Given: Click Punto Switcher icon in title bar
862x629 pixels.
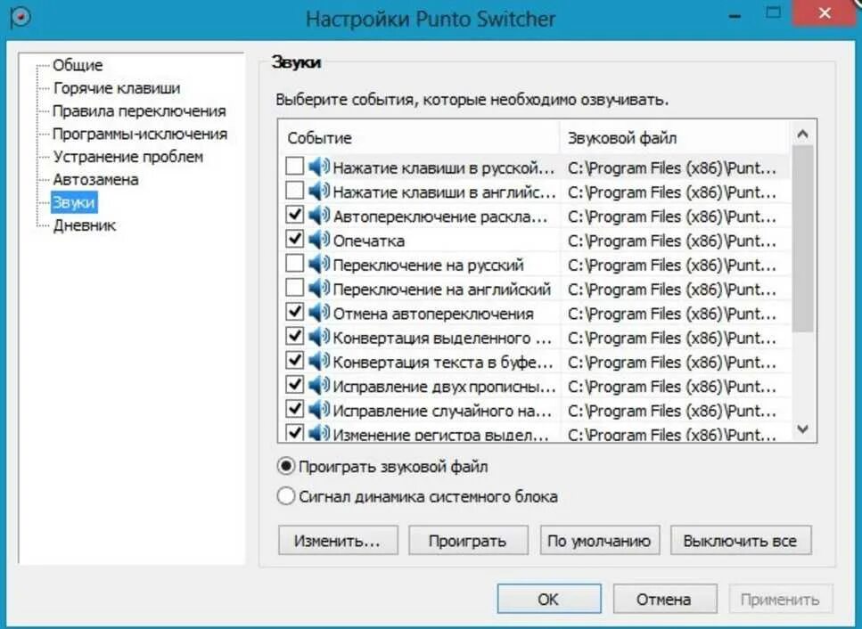Looking at the screenshot, I should tap(20, 18).
